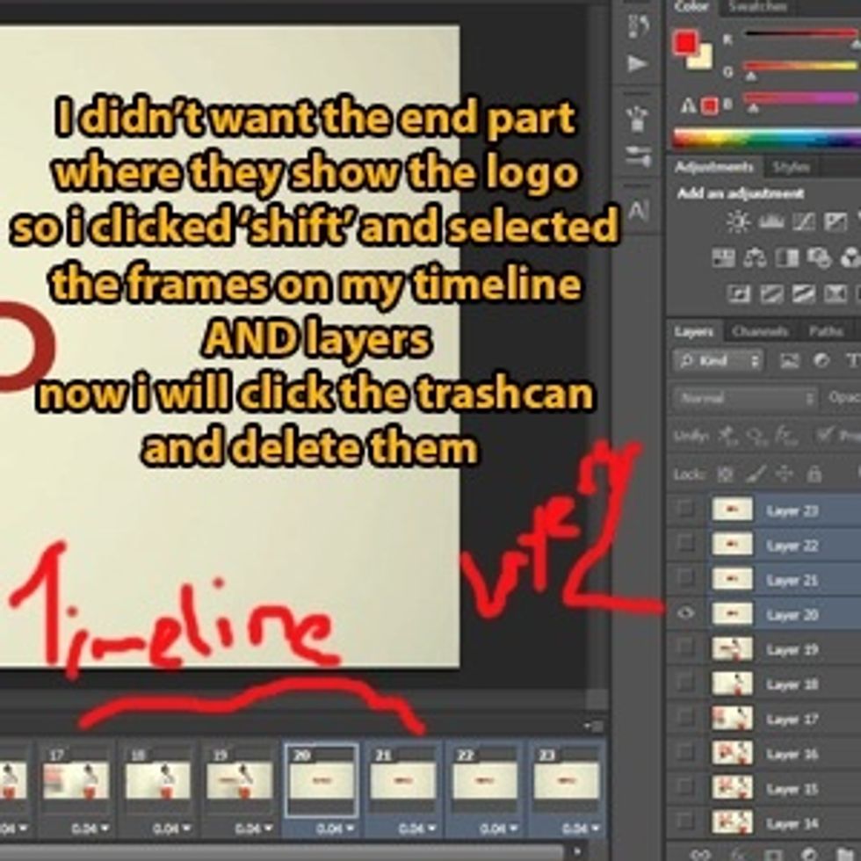The width and height of the screenshot is (861, 861).
Task: Switch to the Adjustments tab
Action: coord(713,166)
